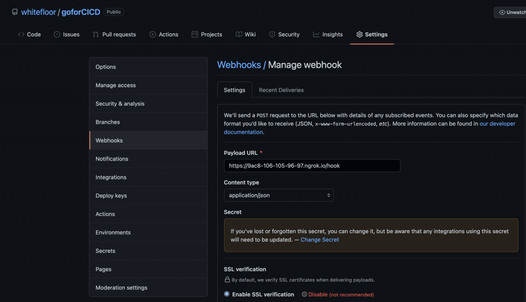Click the Code tab icon

(21, 34)
